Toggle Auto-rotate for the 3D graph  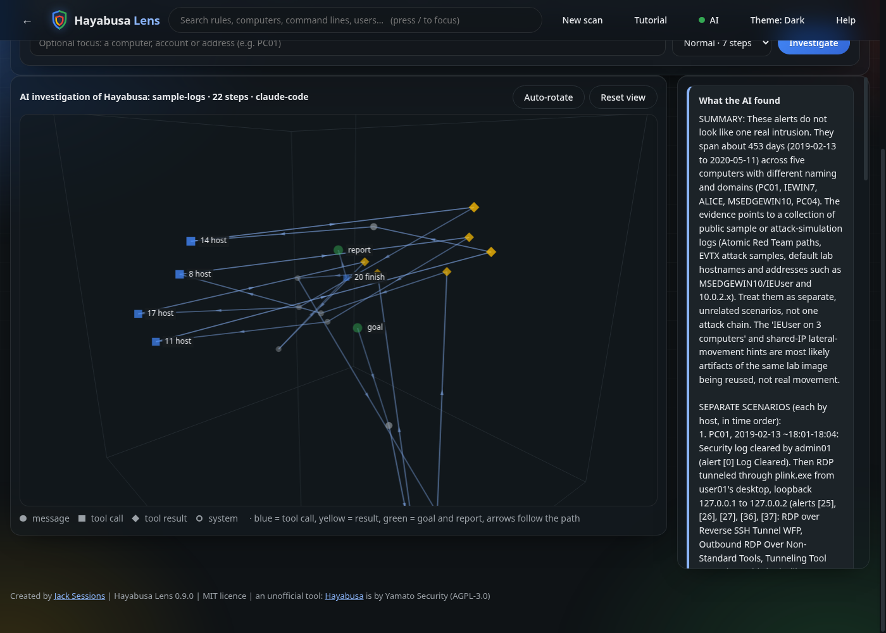tap(548, 97)
